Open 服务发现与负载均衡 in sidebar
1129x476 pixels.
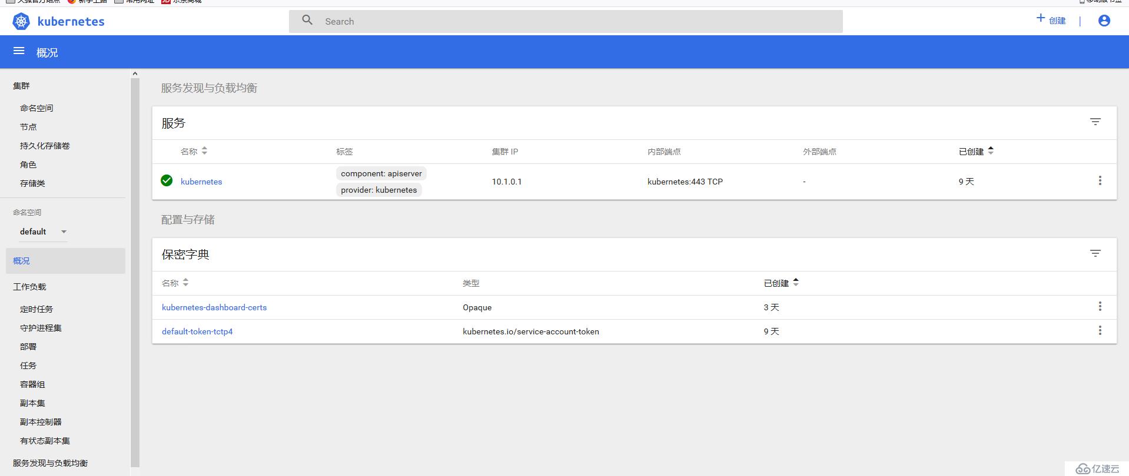click(50, 463)
